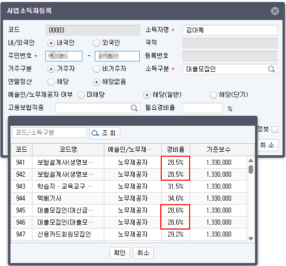Click the 예술인/노무제… column header

(x=133, y=150)
